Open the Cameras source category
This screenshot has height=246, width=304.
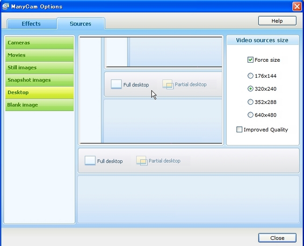[40, 43]
